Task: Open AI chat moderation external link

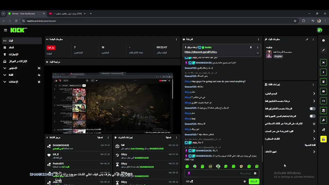Action: point(314,124)
